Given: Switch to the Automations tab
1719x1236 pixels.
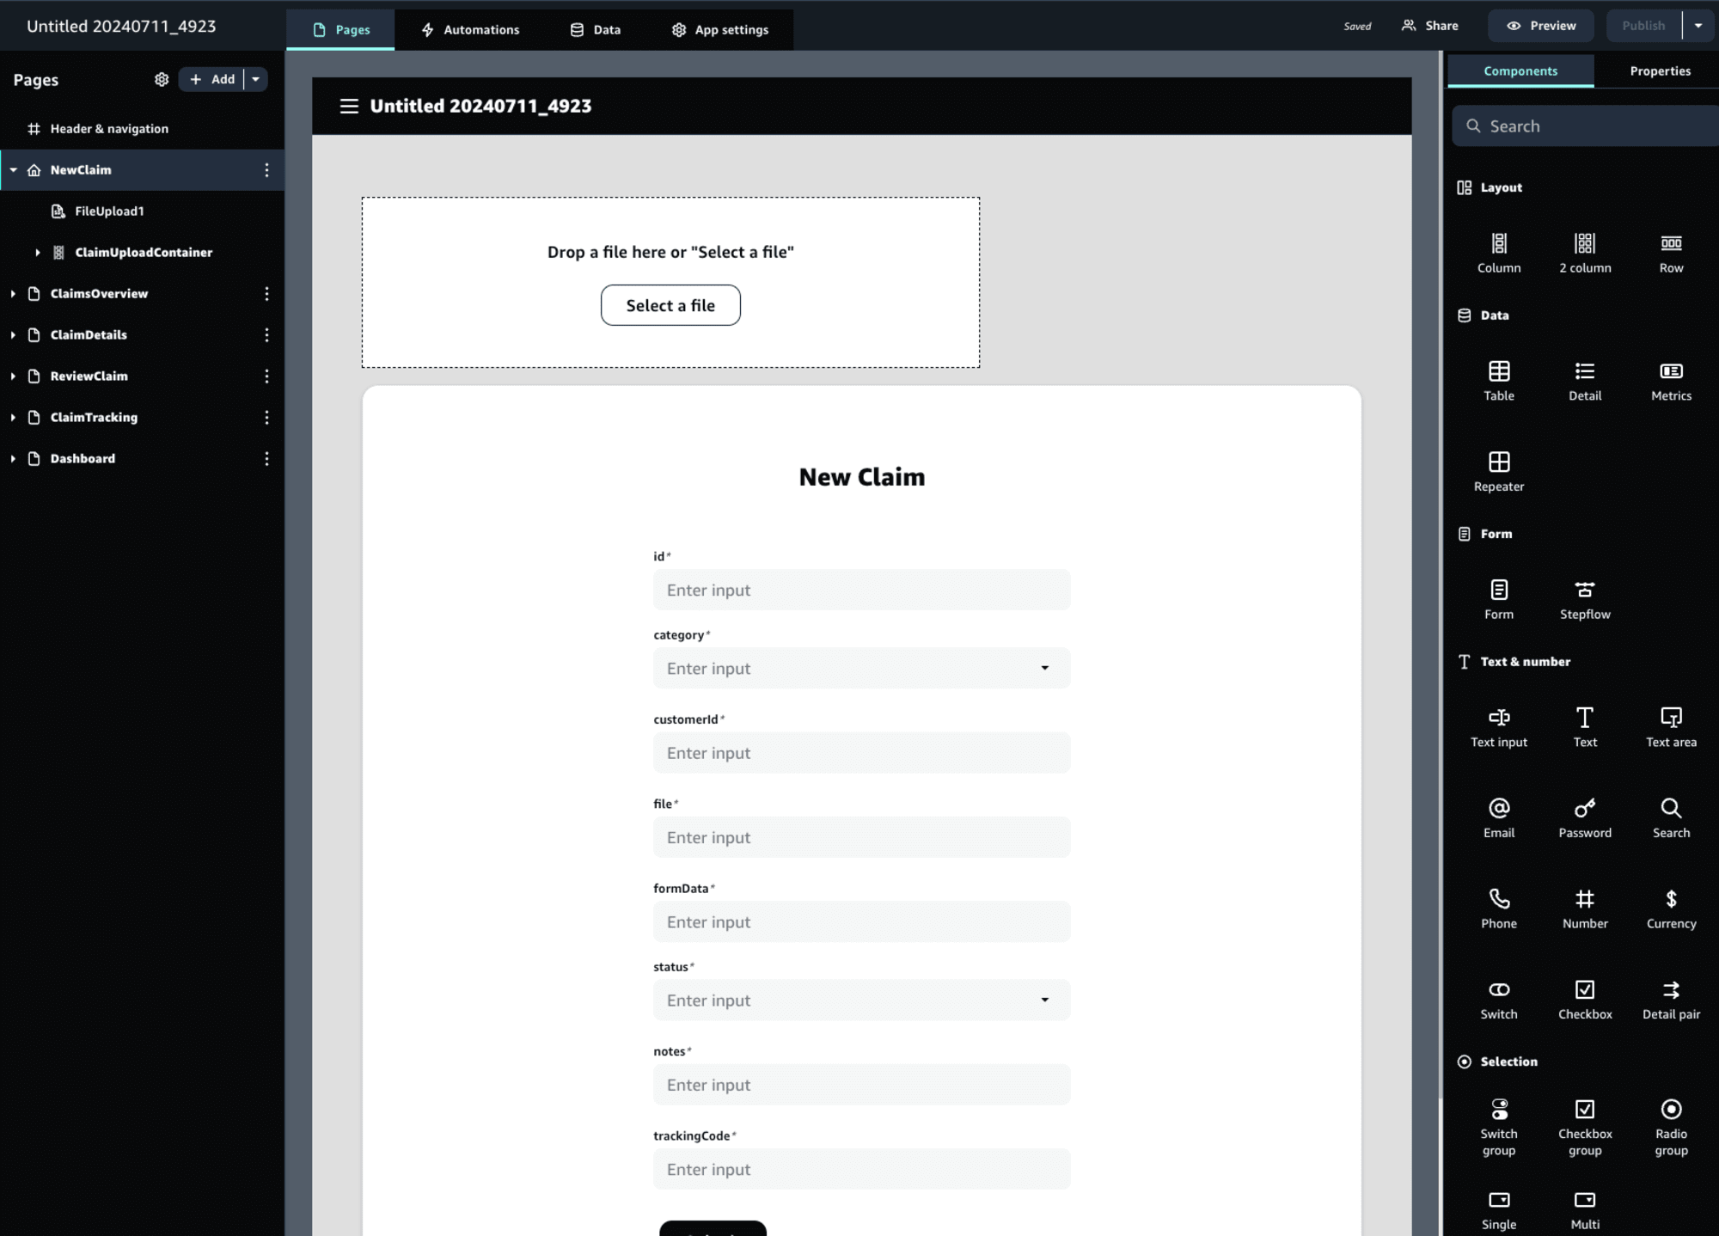Looking at the screenshot, I should 470,29.
